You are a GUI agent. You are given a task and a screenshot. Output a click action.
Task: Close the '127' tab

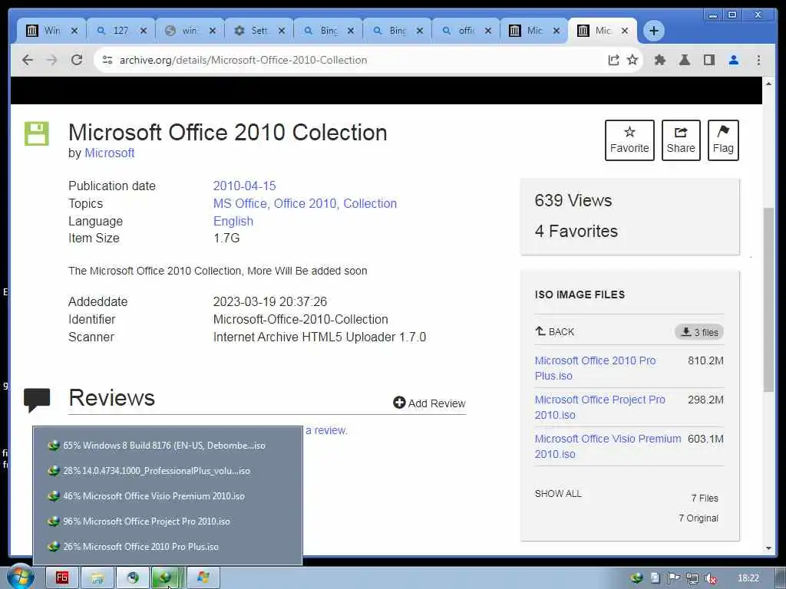click(144, 31)
